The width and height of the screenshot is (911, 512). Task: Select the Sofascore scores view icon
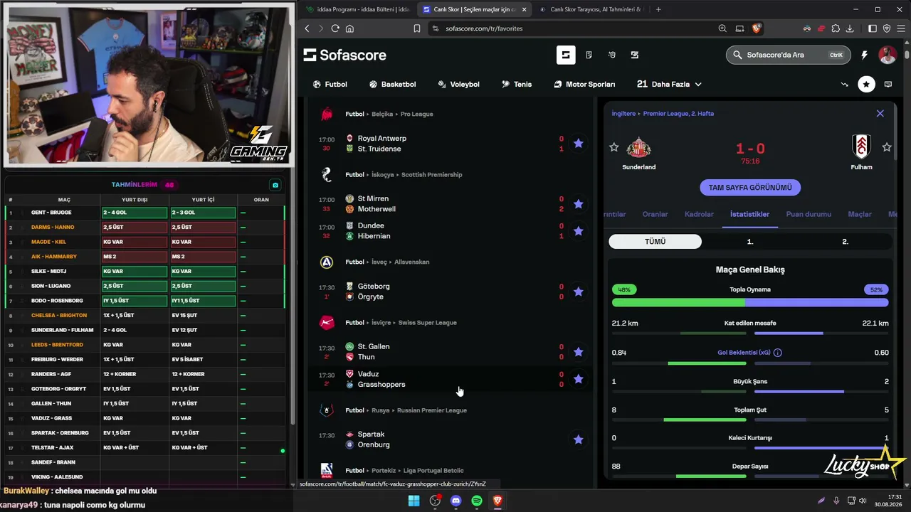566,55
